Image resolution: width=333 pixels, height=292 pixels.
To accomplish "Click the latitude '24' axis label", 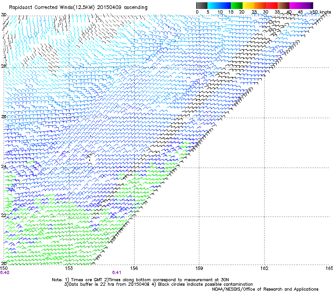I will pyautogui.click(x=4, y=167).
